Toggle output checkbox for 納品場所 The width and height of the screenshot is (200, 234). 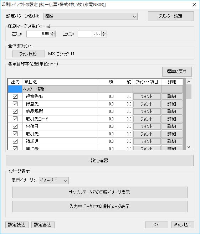(15, 111)
